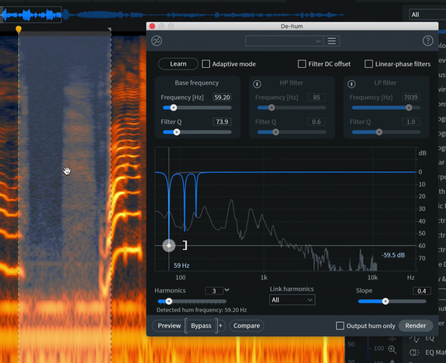Open the Harmonics count dropdown arrow
The height and width of the screenshot is (363, 446).
pos(227,290)
